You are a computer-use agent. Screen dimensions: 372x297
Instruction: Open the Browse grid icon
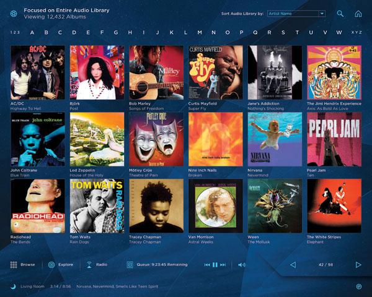(14, 265)
